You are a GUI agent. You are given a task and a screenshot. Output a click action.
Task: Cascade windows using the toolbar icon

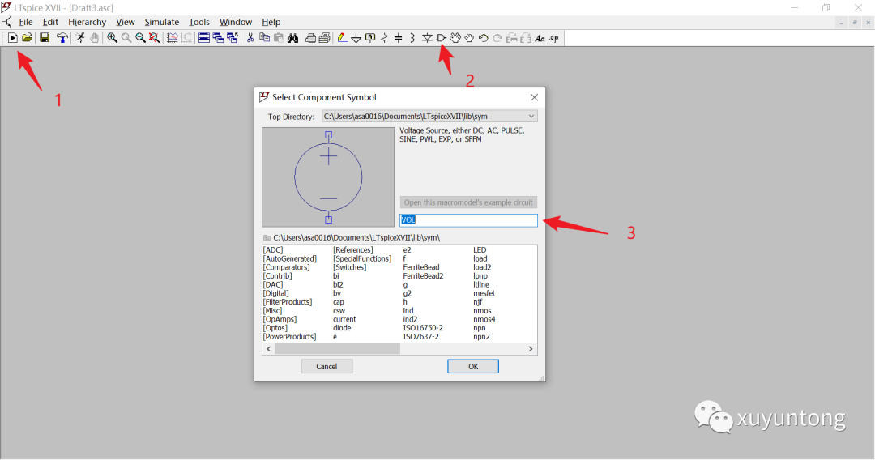[x=218, y=38]
